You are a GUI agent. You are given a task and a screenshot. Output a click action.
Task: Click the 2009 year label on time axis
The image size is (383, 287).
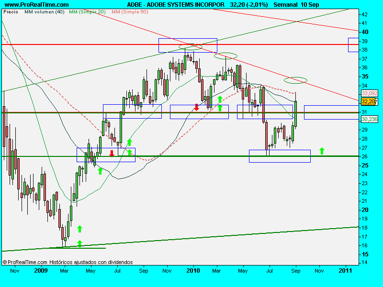click(x=41, y=271)
